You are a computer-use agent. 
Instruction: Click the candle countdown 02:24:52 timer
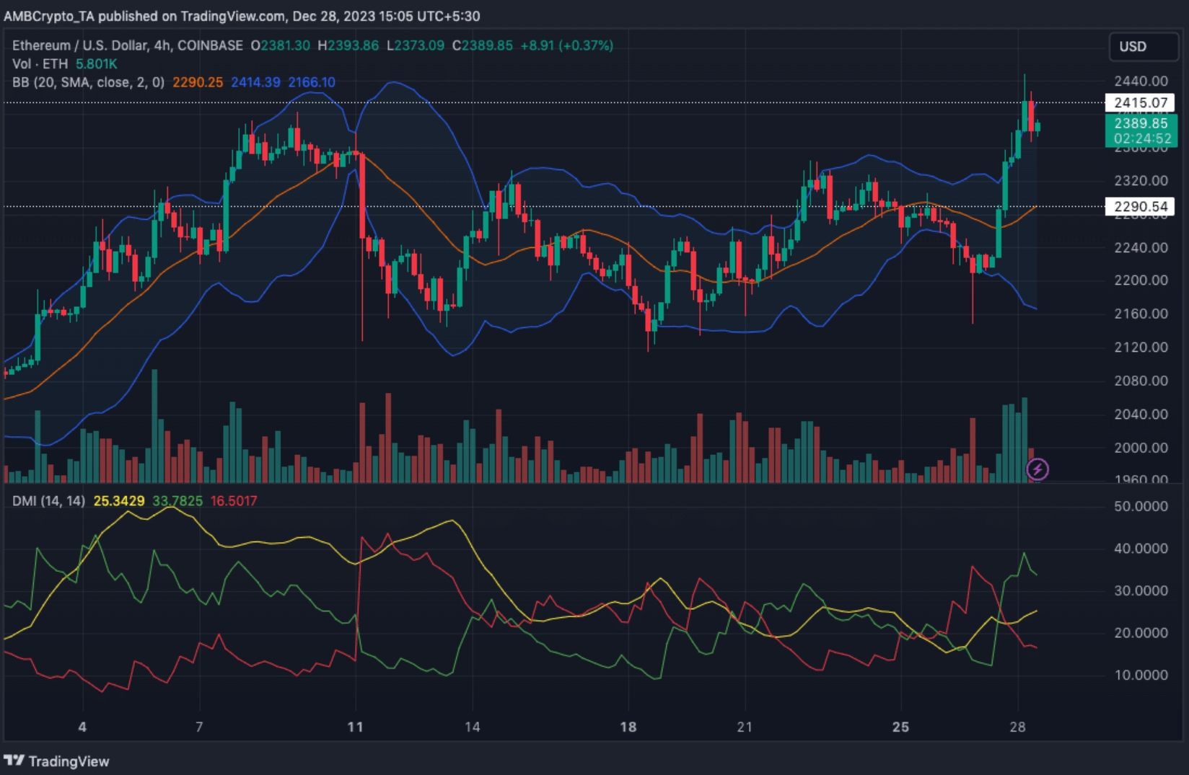(1142, 139)
